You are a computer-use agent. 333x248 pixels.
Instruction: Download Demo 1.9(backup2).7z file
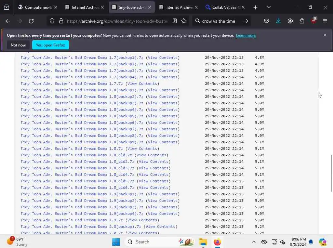click(82, 201)
